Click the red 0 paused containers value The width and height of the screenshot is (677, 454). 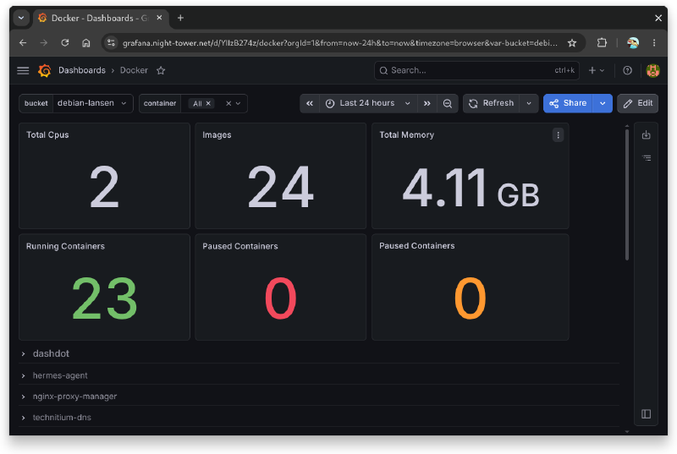click(x=281, y=298)
